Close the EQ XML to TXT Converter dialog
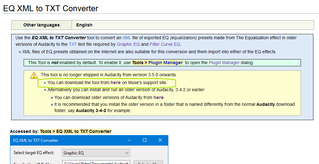This screenshot has height=164, width=319. [x=160, y=140]
